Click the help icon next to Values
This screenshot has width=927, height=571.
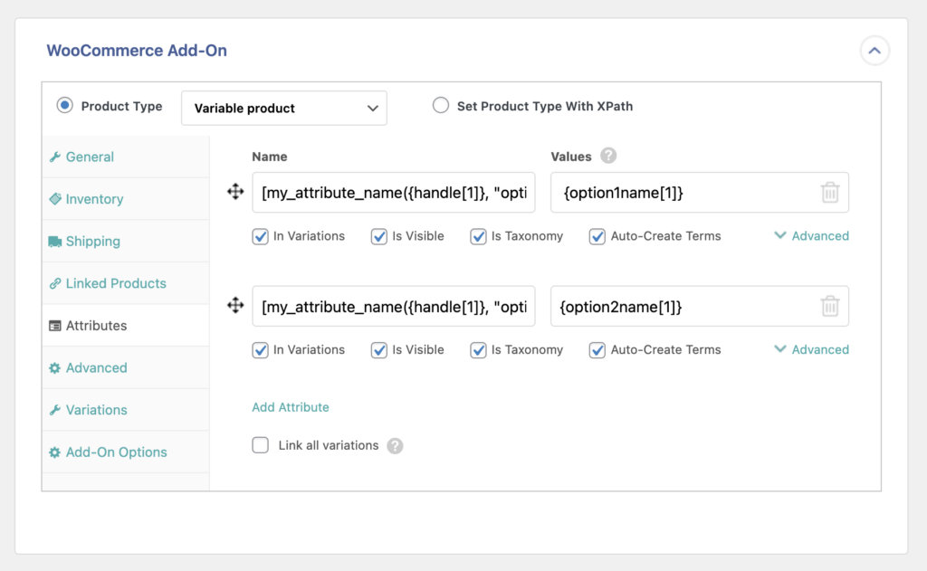tap(607, 157)
